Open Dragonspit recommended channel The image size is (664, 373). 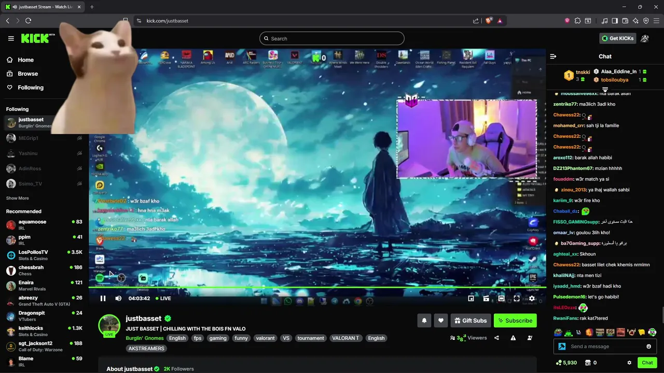[44, 316]
